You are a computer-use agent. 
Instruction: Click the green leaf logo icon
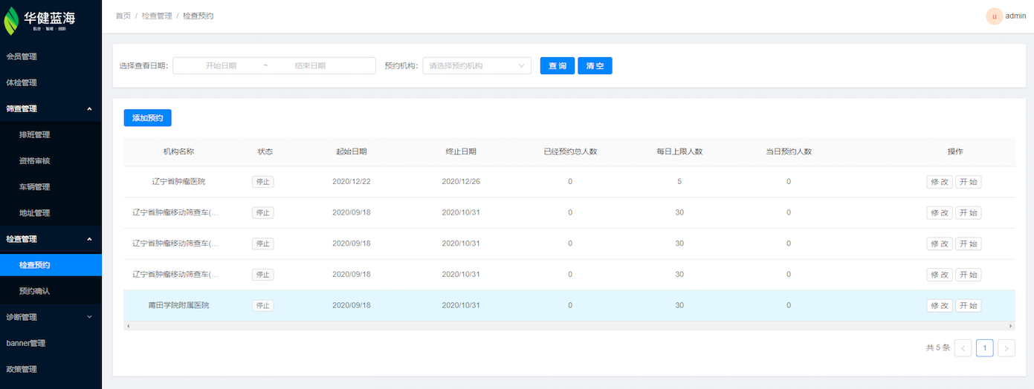11,20
